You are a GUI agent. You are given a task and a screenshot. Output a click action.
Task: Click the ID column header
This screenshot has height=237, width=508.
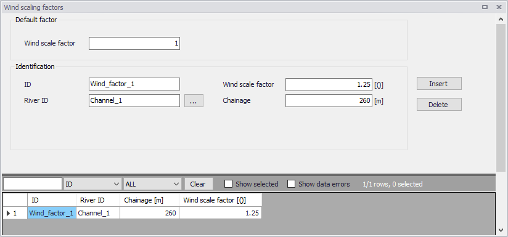pyautogui.click(x=52, y=200)
